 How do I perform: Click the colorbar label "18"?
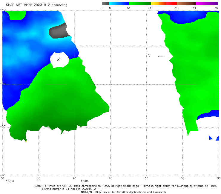point(128,8)
